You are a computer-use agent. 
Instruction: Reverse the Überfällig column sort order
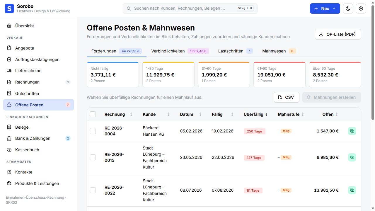(256, 114)
